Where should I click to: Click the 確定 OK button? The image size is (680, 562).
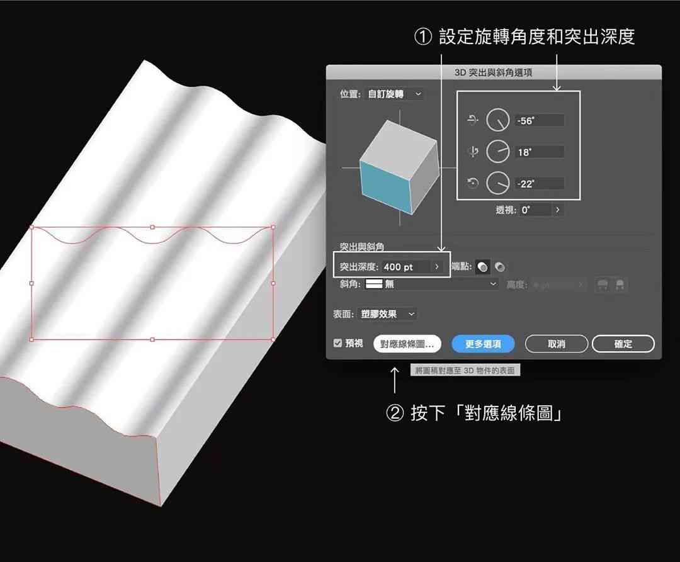point(623,344)
